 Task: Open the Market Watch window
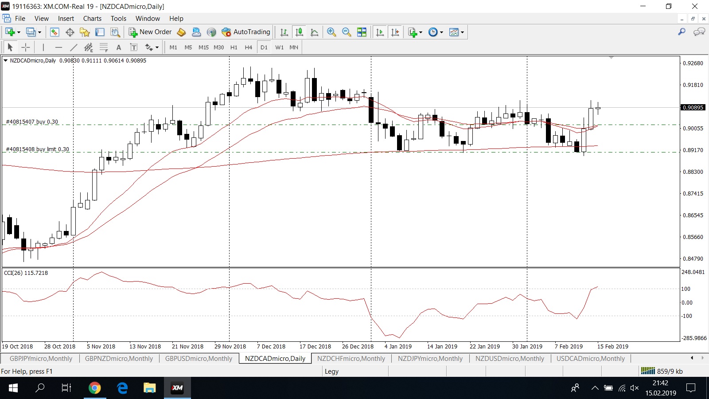55,32
